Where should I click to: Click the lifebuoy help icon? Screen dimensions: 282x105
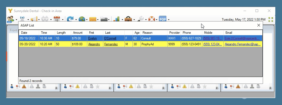(152, 19)
